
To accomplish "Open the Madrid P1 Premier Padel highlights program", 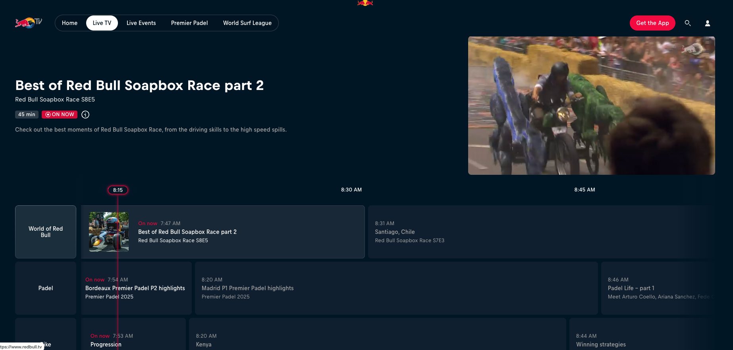I will 396,288.
